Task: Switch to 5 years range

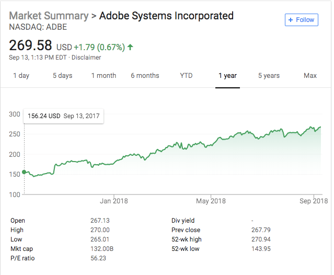Action: 269,76
